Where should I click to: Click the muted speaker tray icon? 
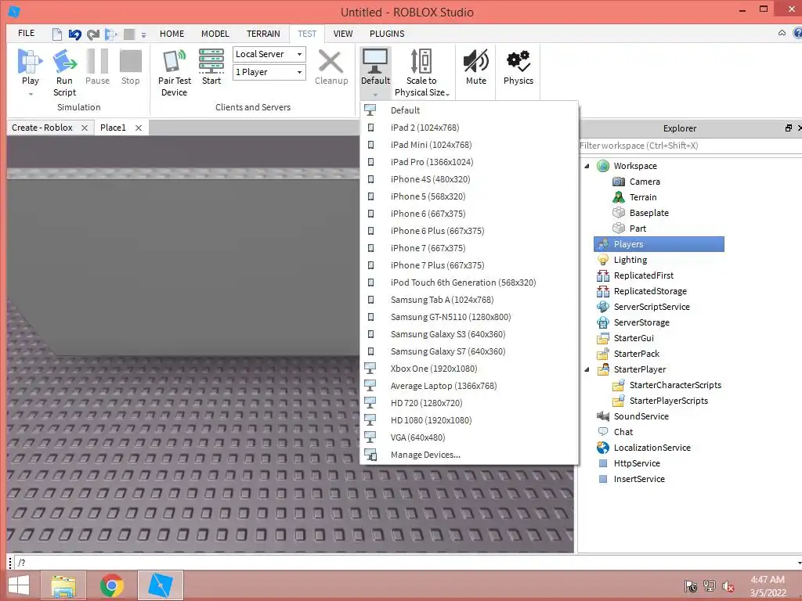pos(728,586)
